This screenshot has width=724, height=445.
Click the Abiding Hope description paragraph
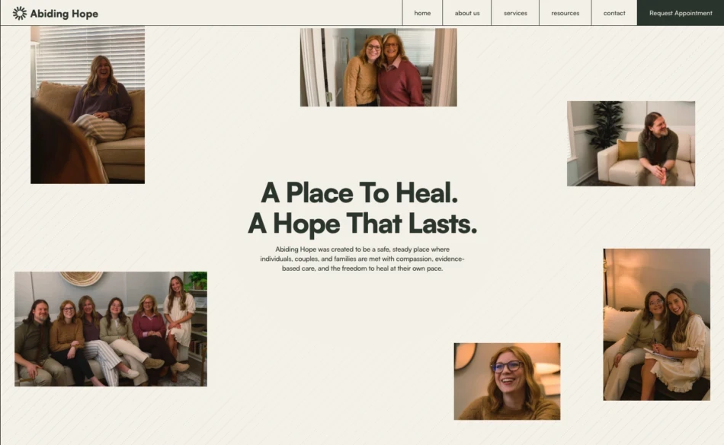click(363, 259)
